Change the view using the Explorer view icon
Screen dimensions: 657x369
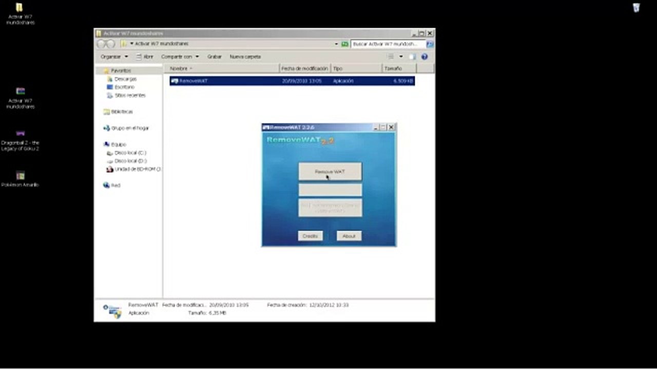coord(391,57)
